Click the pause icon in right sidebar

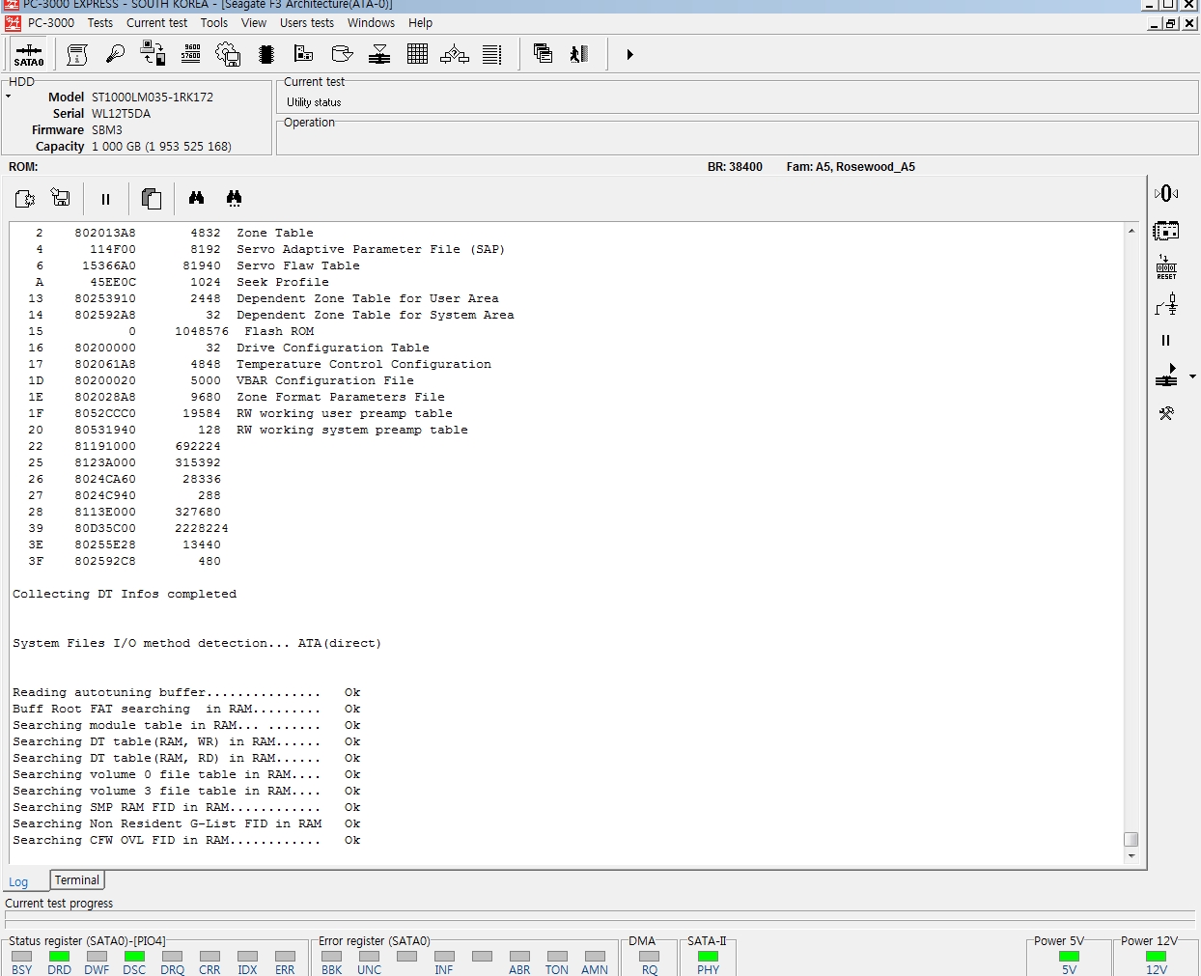[1165, 340]
